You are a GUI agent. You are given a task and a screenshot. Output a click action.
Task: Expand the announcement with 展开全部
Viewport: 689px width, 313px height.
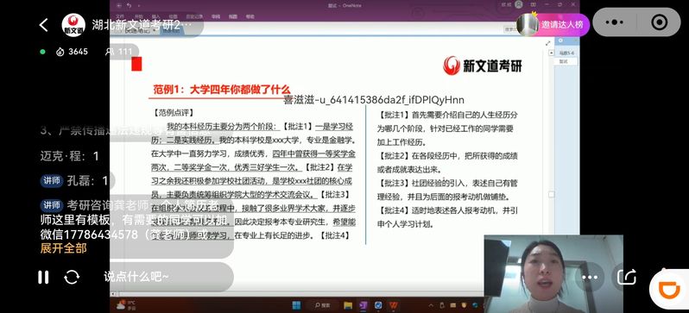pyautogui.click(x=63, y=248)
